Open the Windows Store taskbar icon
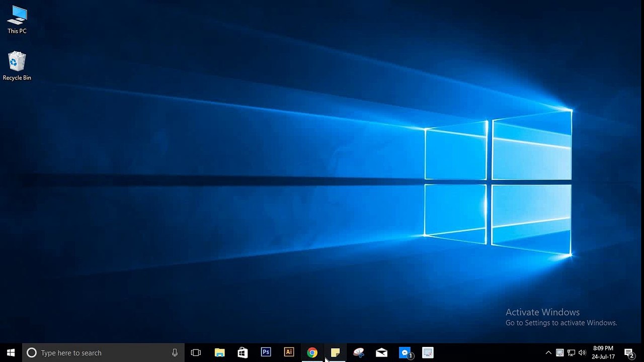The height and width of the screenshot is (362, 644). pyautogui.click(x=243, y=353)
